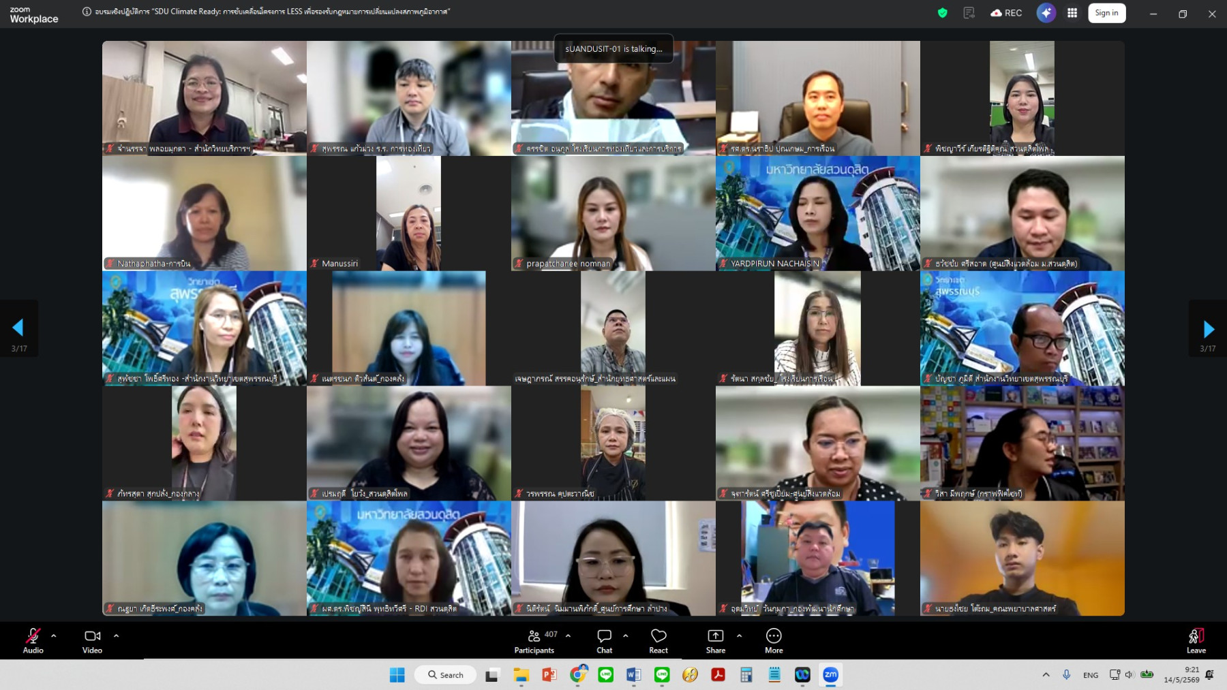The image size is (1227, 690).
Task: Go to next gallery page arrow
Action: point(1208,329)
